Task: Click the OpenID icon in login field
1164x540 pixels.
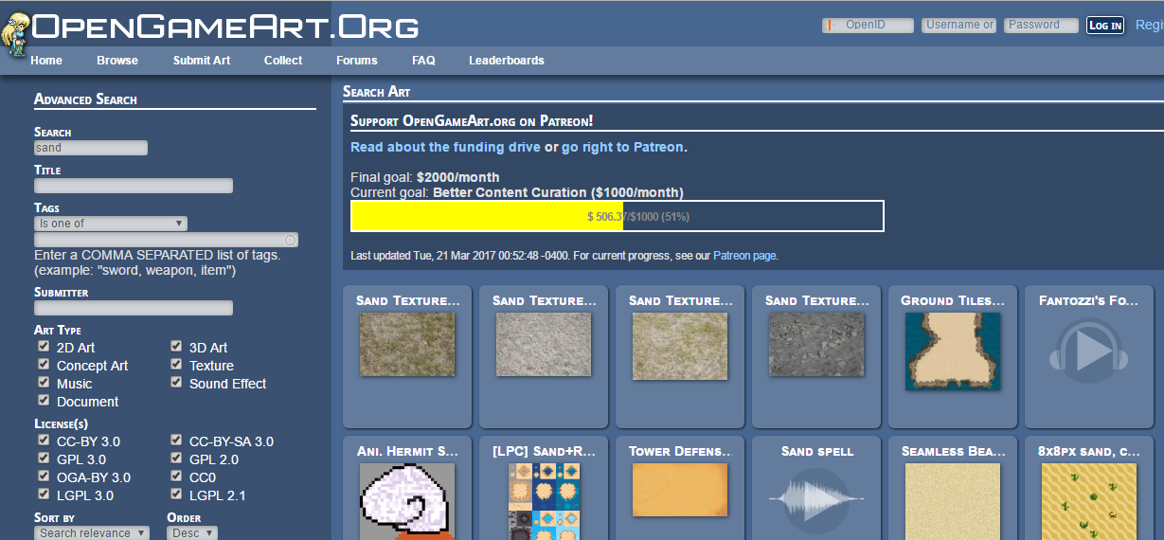Action: (829, 26)
